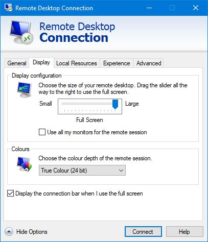Open the colour depth dropdown
Image resolution: width=208 pixels, height=242 pixels.
tap(82, 171)
